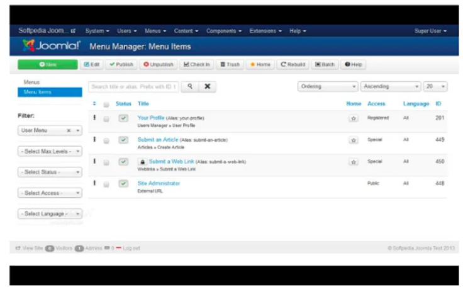Screen dimensions: 463x291
Task: Open the Extensions menu
Action: click(265, 31)
